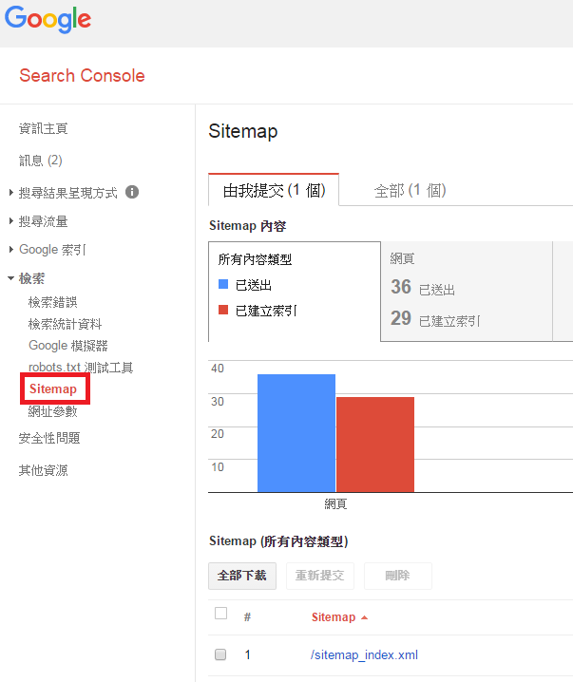Open 檢索統計資料 page

tap(65, 324)
